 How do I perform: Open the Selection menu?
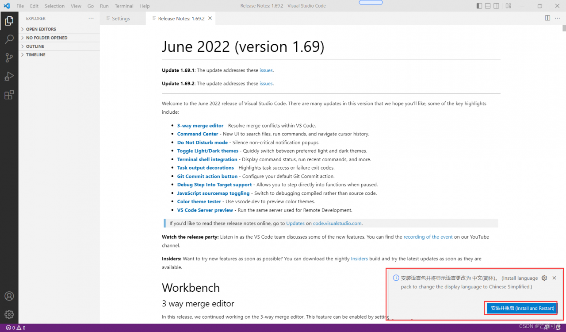(x=55, y=6)
